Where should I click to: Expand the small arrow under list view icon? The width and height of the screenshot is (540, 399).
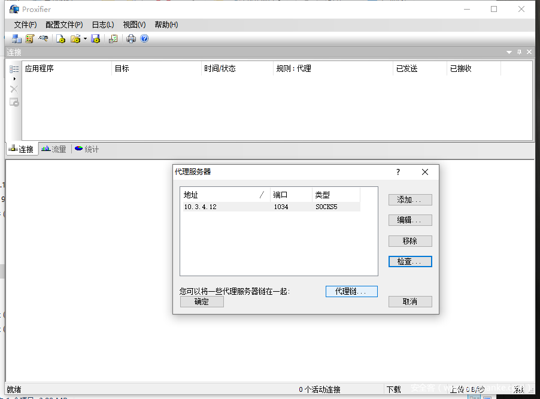point(14,78)
